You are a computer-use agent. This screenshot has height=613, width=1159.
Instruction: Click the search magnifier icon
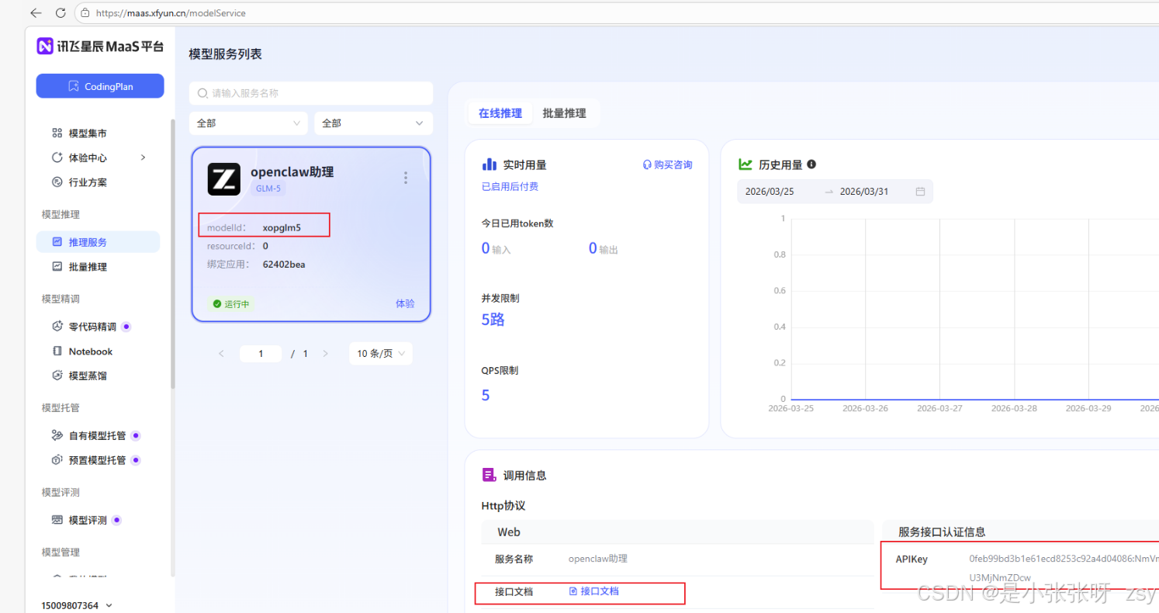coord(203,93)
